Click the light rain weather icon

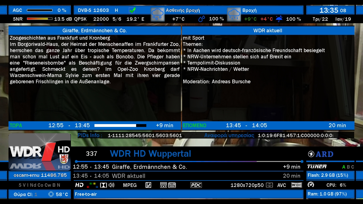pyautogui.click(x=158, y=15)
